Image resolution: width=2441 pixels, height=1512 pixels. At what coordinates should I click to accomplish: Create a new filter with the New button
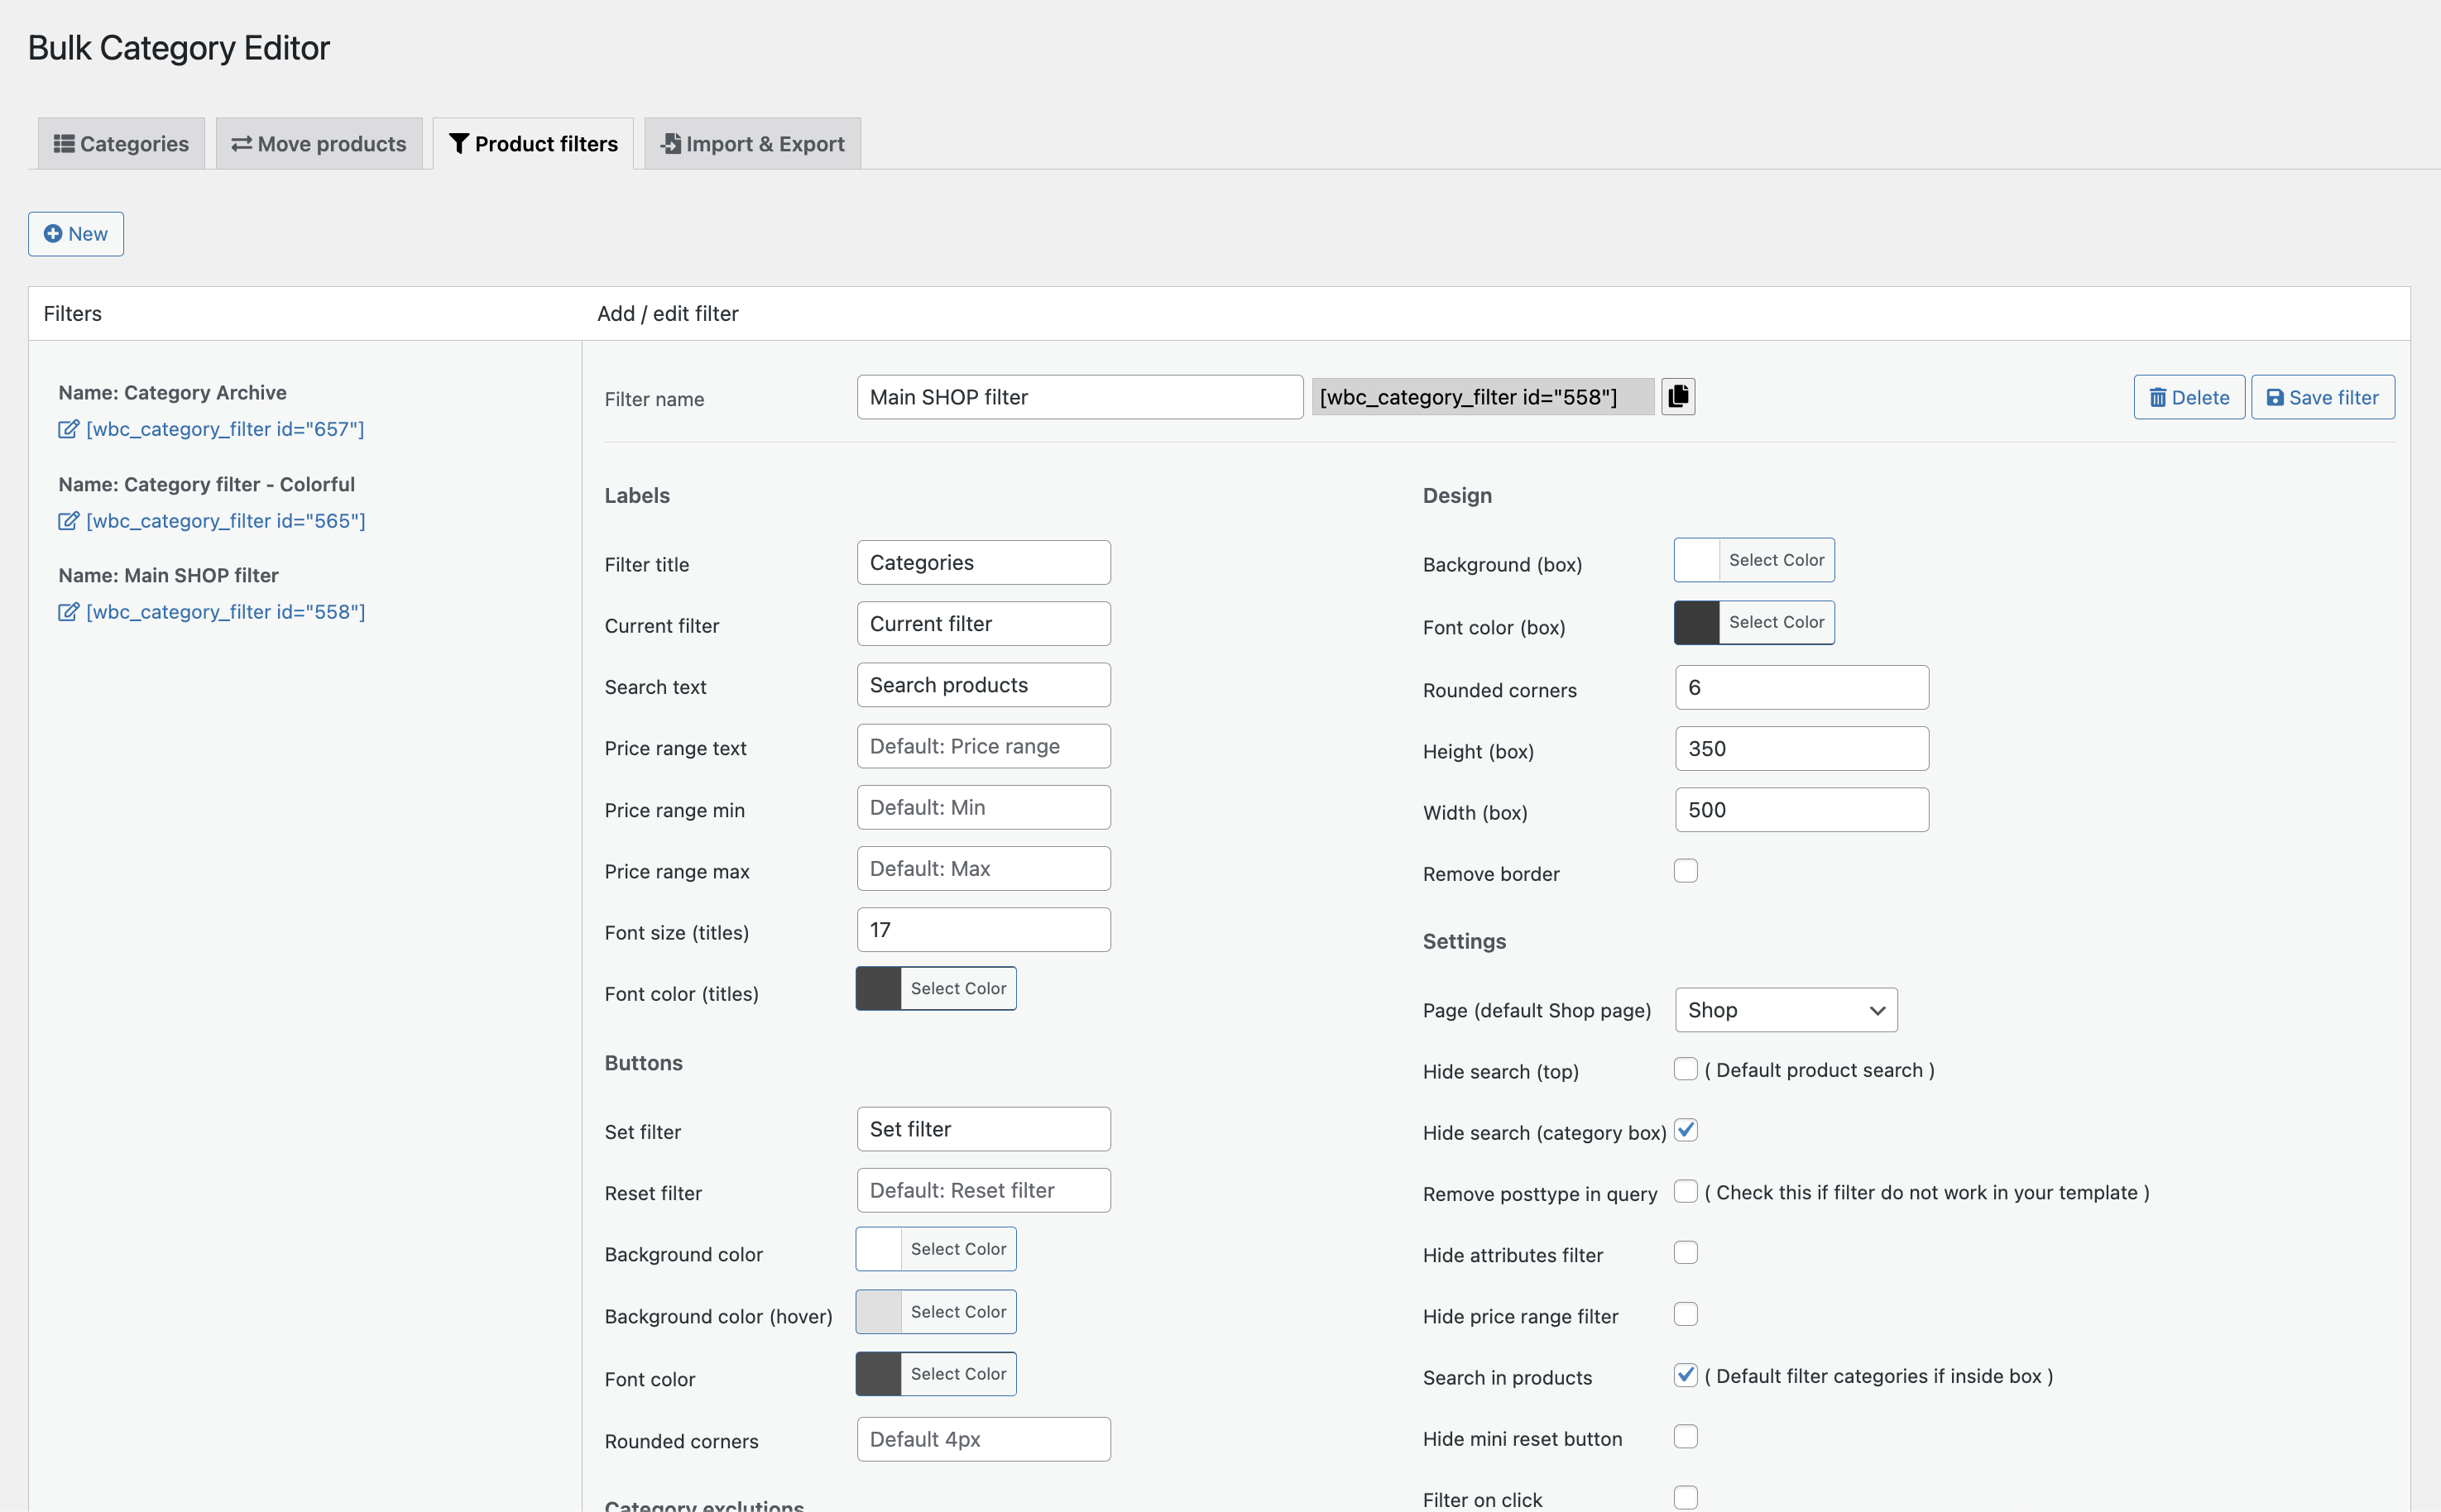point(75,234)
